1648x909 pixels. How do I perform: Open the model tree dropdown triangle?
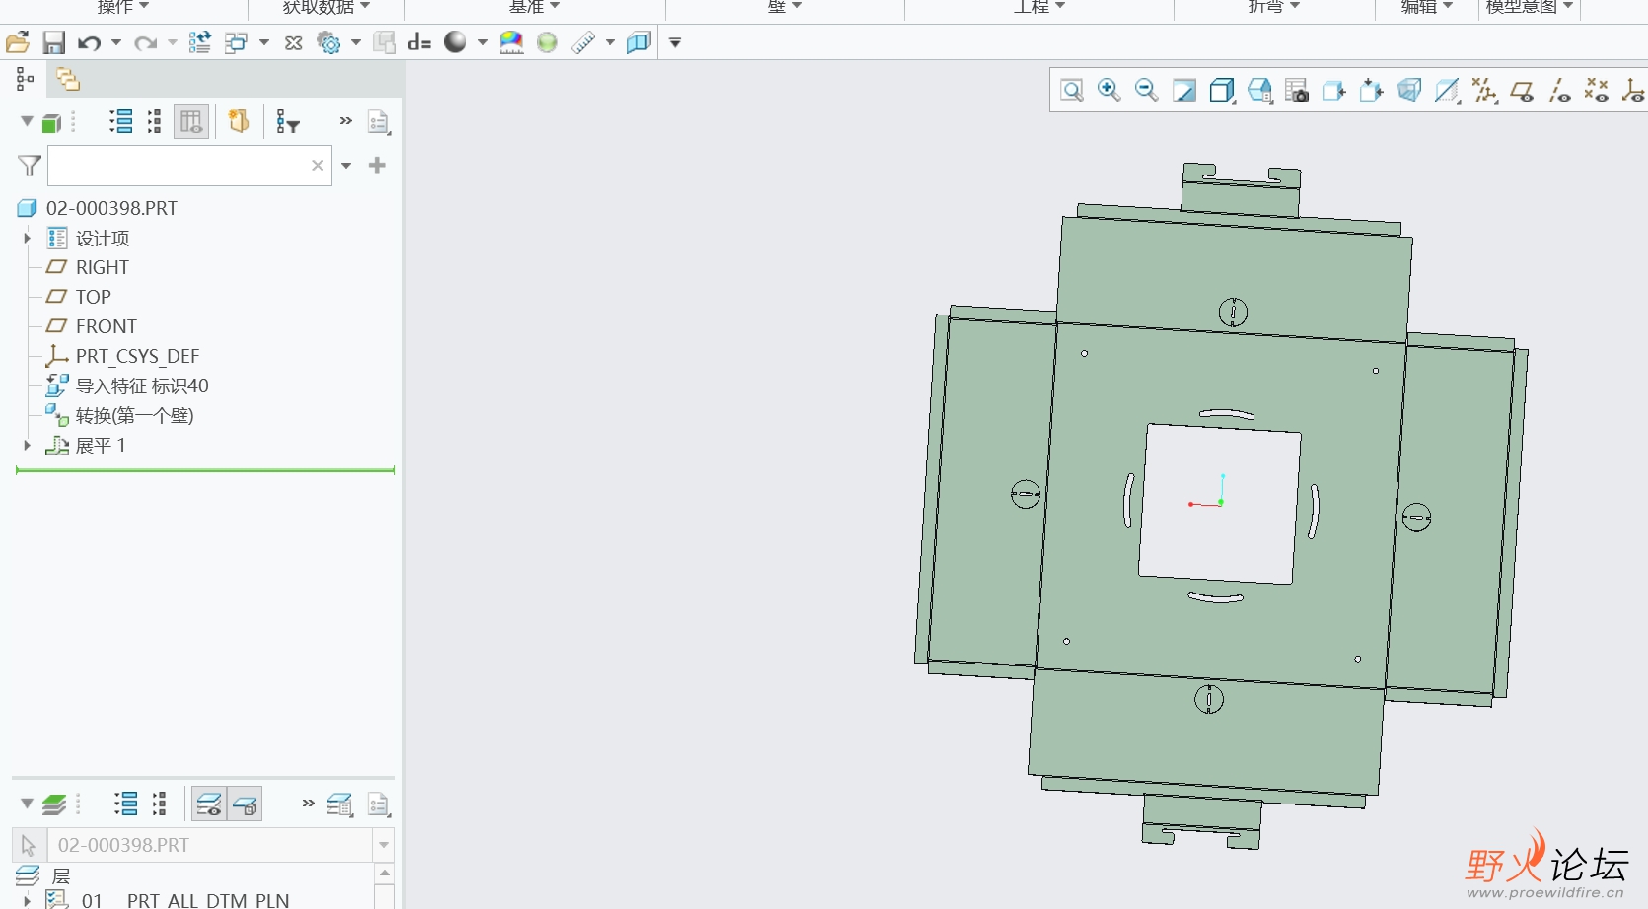click(x=27, y=121)
